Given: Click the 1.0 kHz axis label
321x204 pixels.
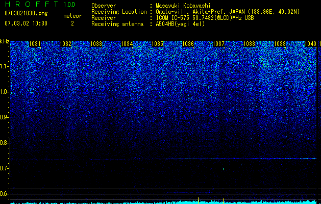Looking at the screenshot, I should point(5,92).
